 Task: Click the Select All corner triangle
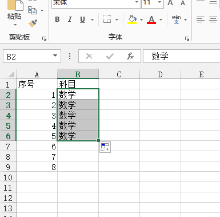click(11, 74)
